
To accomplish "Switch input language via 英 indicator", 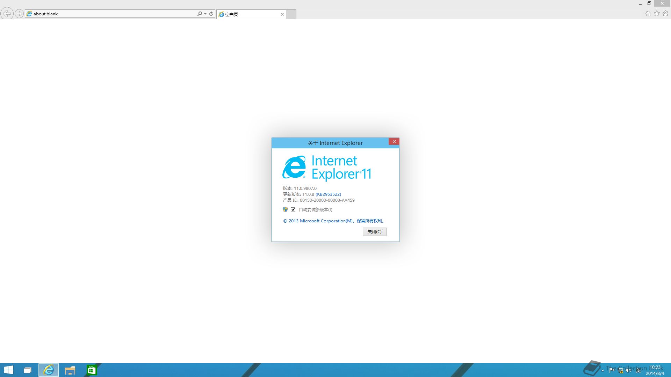I will (x=638, y=370).
